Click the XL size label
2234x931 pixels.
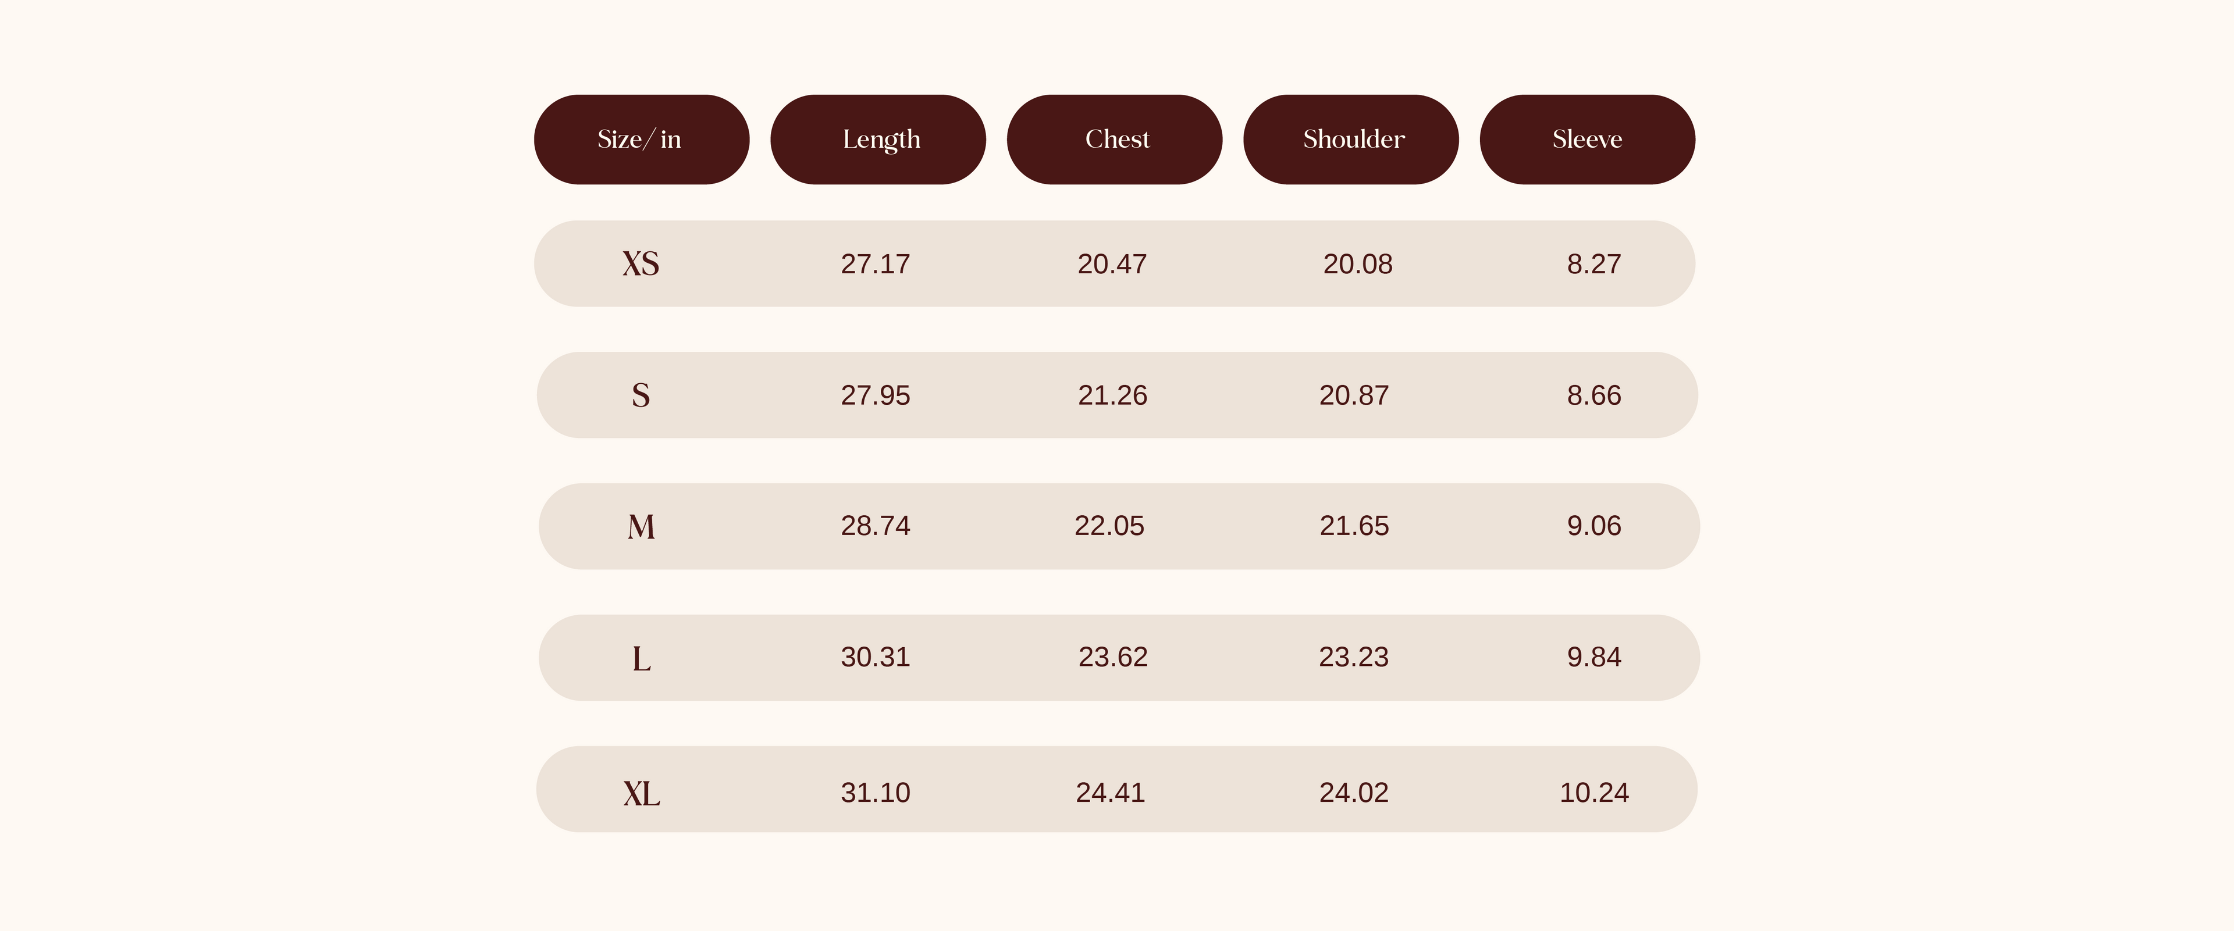[641, 792]
